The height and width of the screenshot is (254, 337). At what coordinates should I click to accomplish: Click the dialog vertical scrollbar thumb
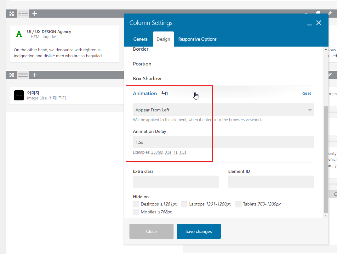click(326, 159)
